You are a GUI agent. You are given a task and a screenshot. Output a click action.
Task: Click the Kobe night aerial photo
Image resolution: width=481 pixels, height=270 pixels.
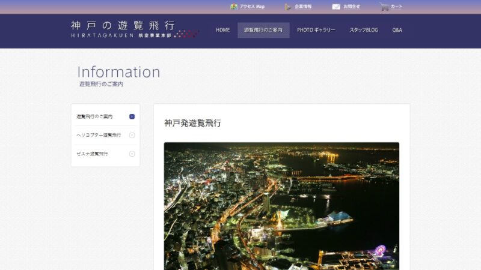[x=281, y=206]
